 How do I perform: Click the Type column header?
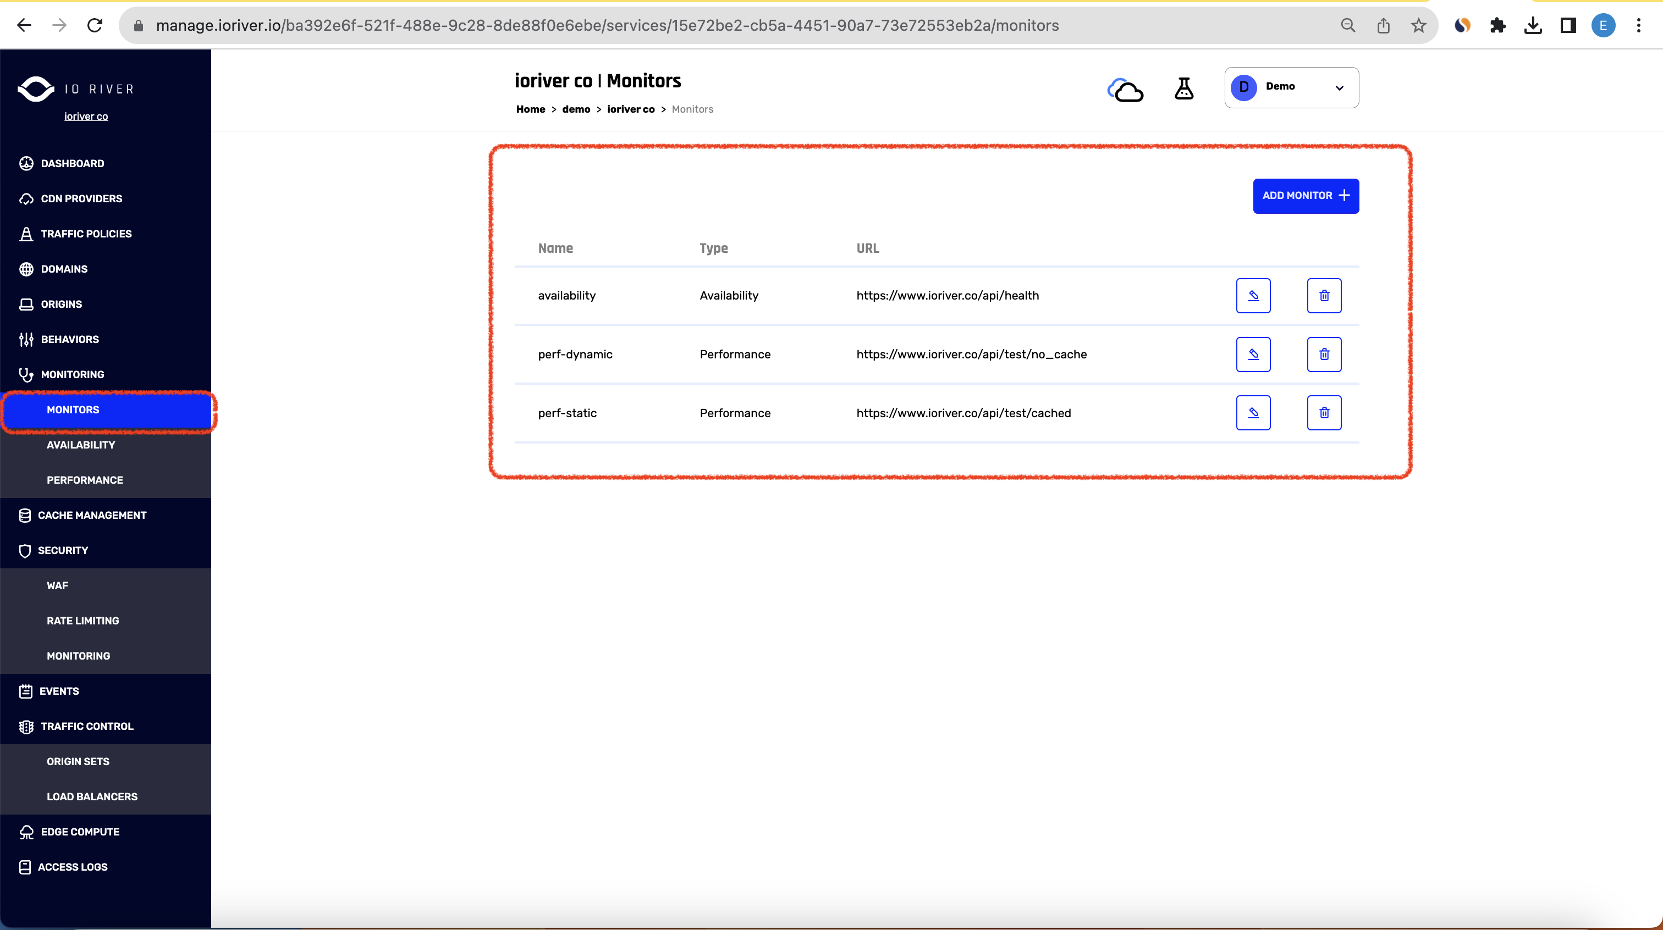(x=713, y=248)
